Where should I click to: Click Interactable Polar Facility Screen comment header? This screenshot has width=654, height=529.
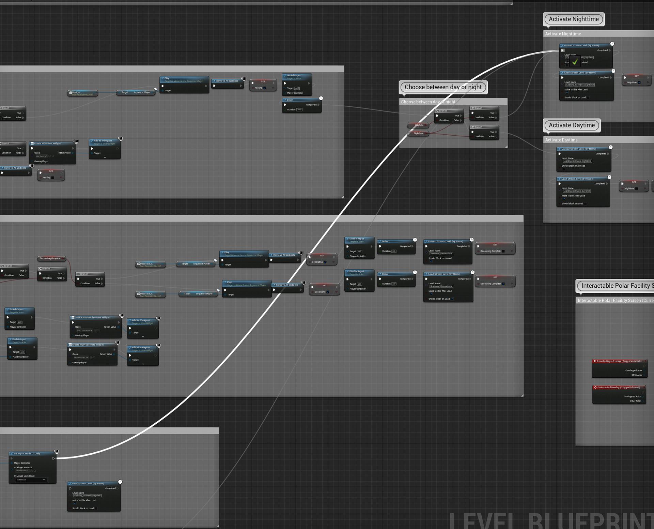click(x=615, y=300)
